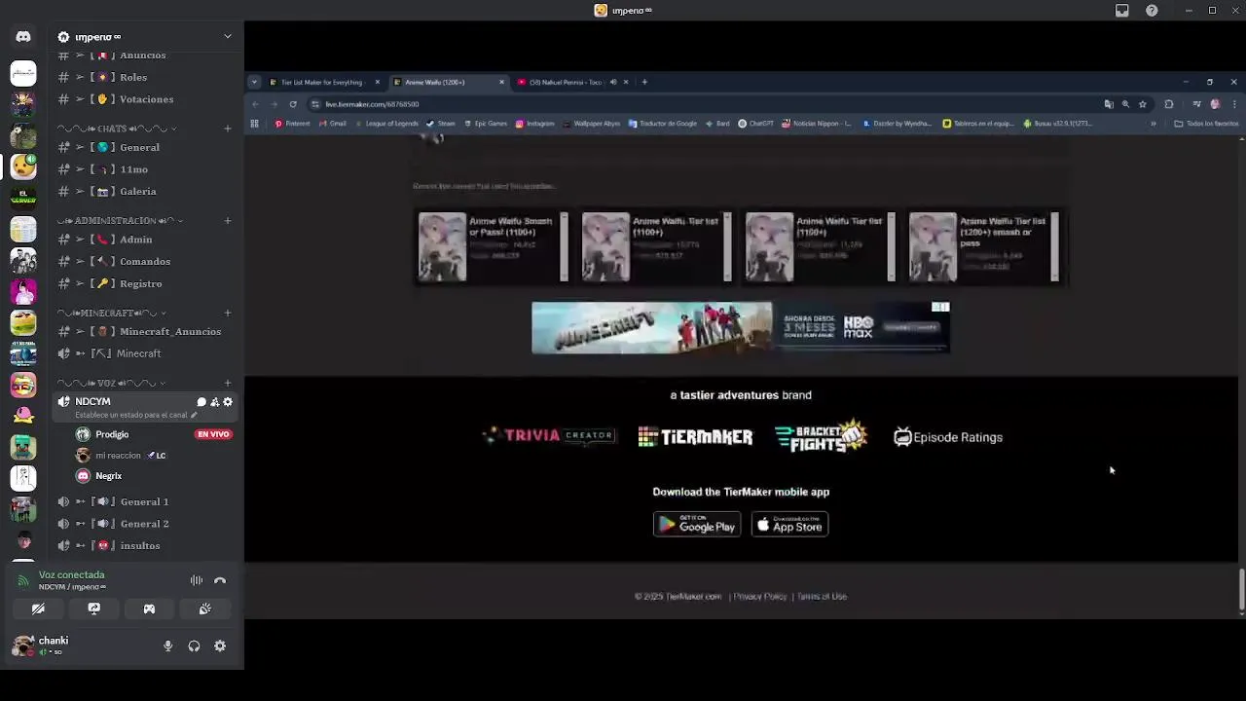The width and height of the screenshot is (1246, 701).
Task: Open the Discord help question mark icon
Action: pos(1152,11)
